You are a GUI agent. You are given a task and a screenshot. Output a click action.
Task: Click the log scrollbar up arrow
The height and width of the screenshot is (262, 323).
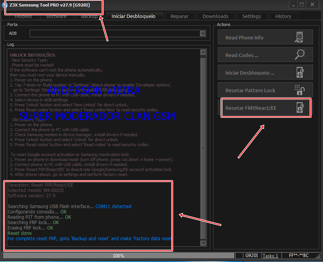pyautogui.click(x=203, y=52)
